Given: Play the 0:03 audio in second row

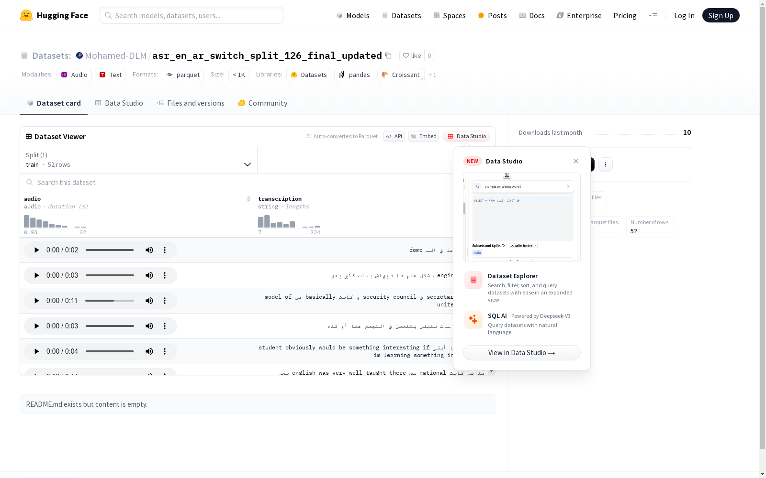Looking at the screenshot, I should click(x=36, y=275).
